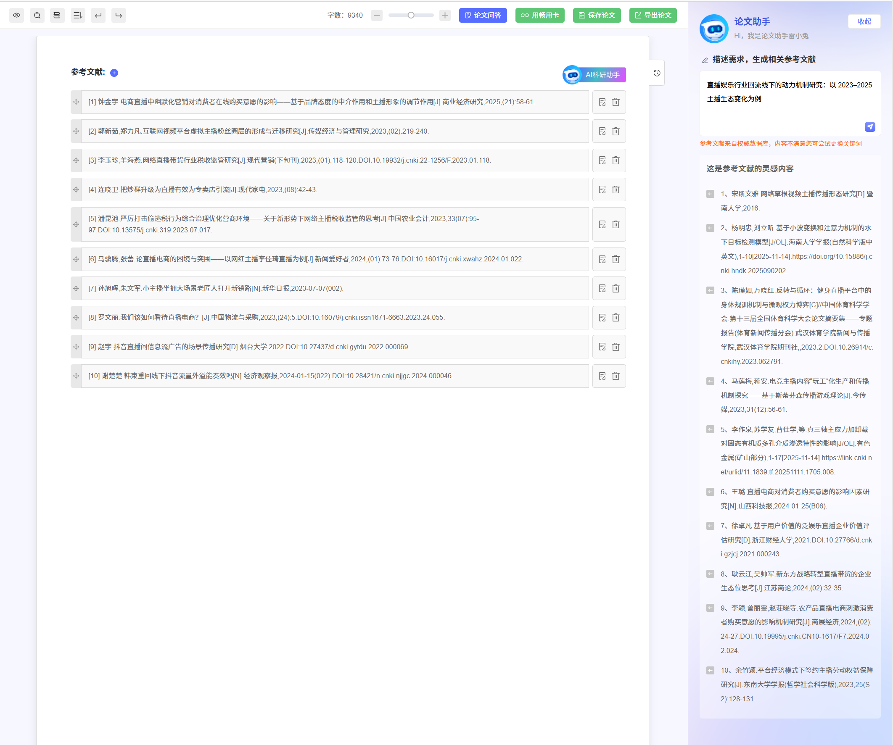This screenshot has width=893, height=745.
Task: Open the outline list icon in toolbar
Action: pos(77,15)
